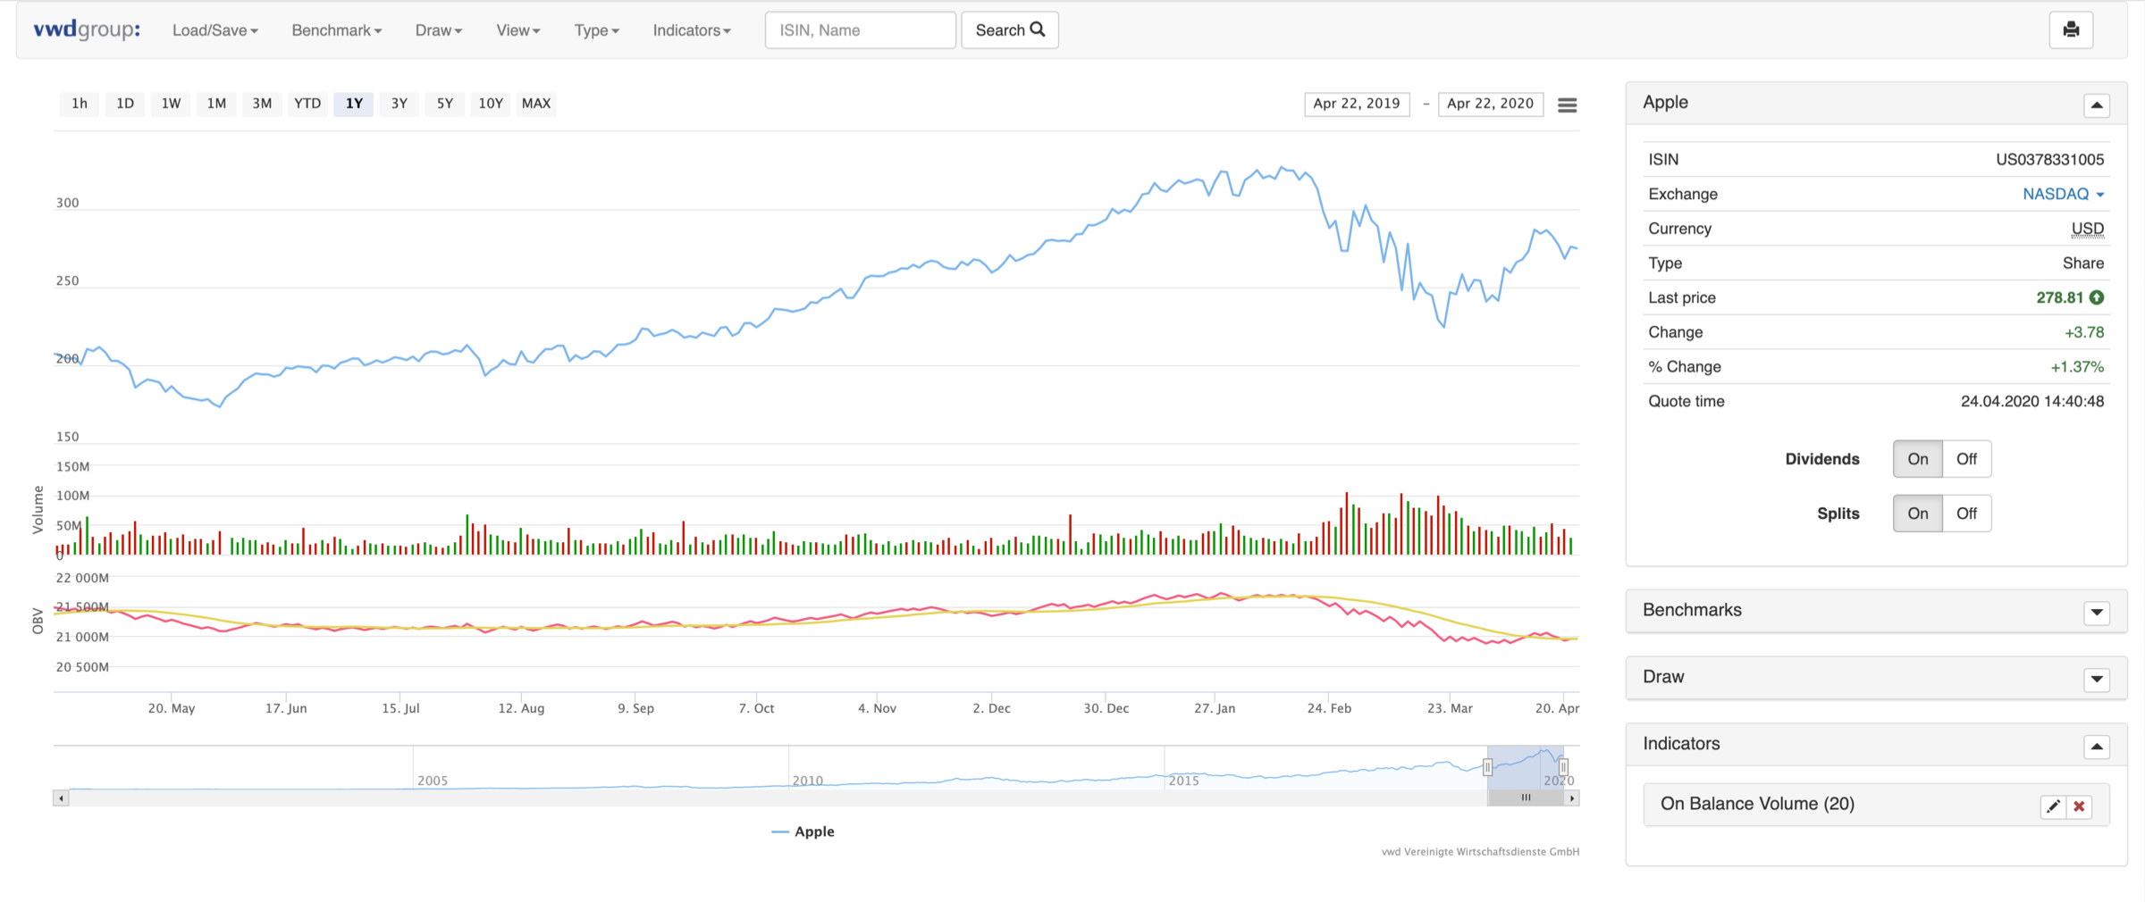Image resolution: width=2145 pixels, height=902 pixels.
Task: Click the right handle of the range selector
Action: (1563, 766)
